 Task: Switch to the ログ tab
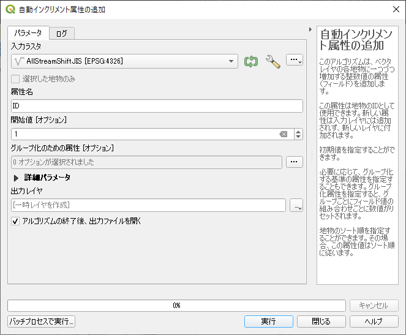pyautogui.click(x=62, y=34)
